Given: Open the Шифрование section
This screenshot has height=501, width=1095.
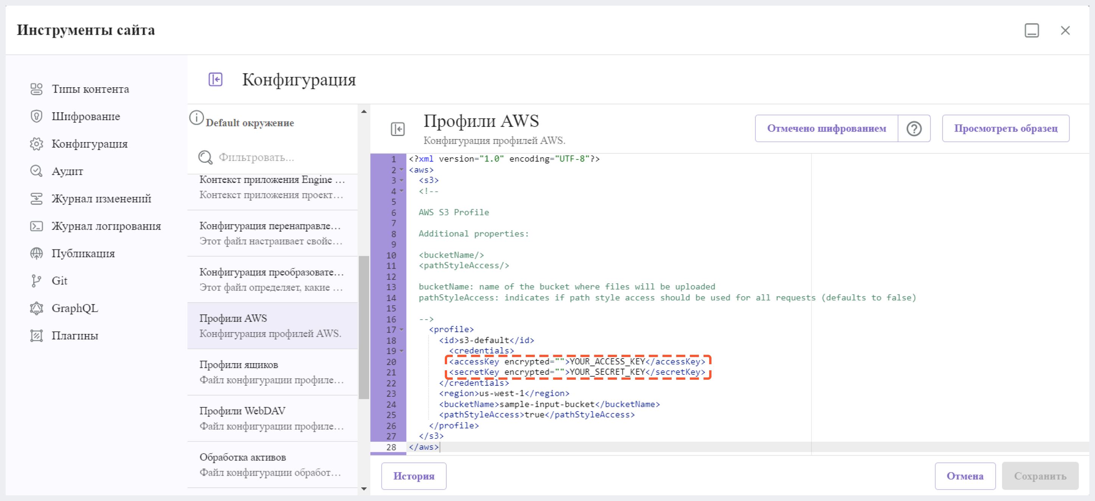Looking at the screenshot, I should click(85, 116).
